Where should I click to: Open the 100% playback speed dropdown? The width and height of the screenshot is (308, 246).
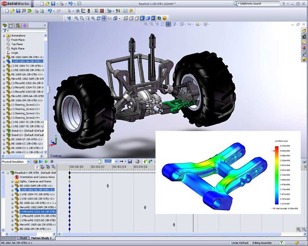(x=116, y=162)
